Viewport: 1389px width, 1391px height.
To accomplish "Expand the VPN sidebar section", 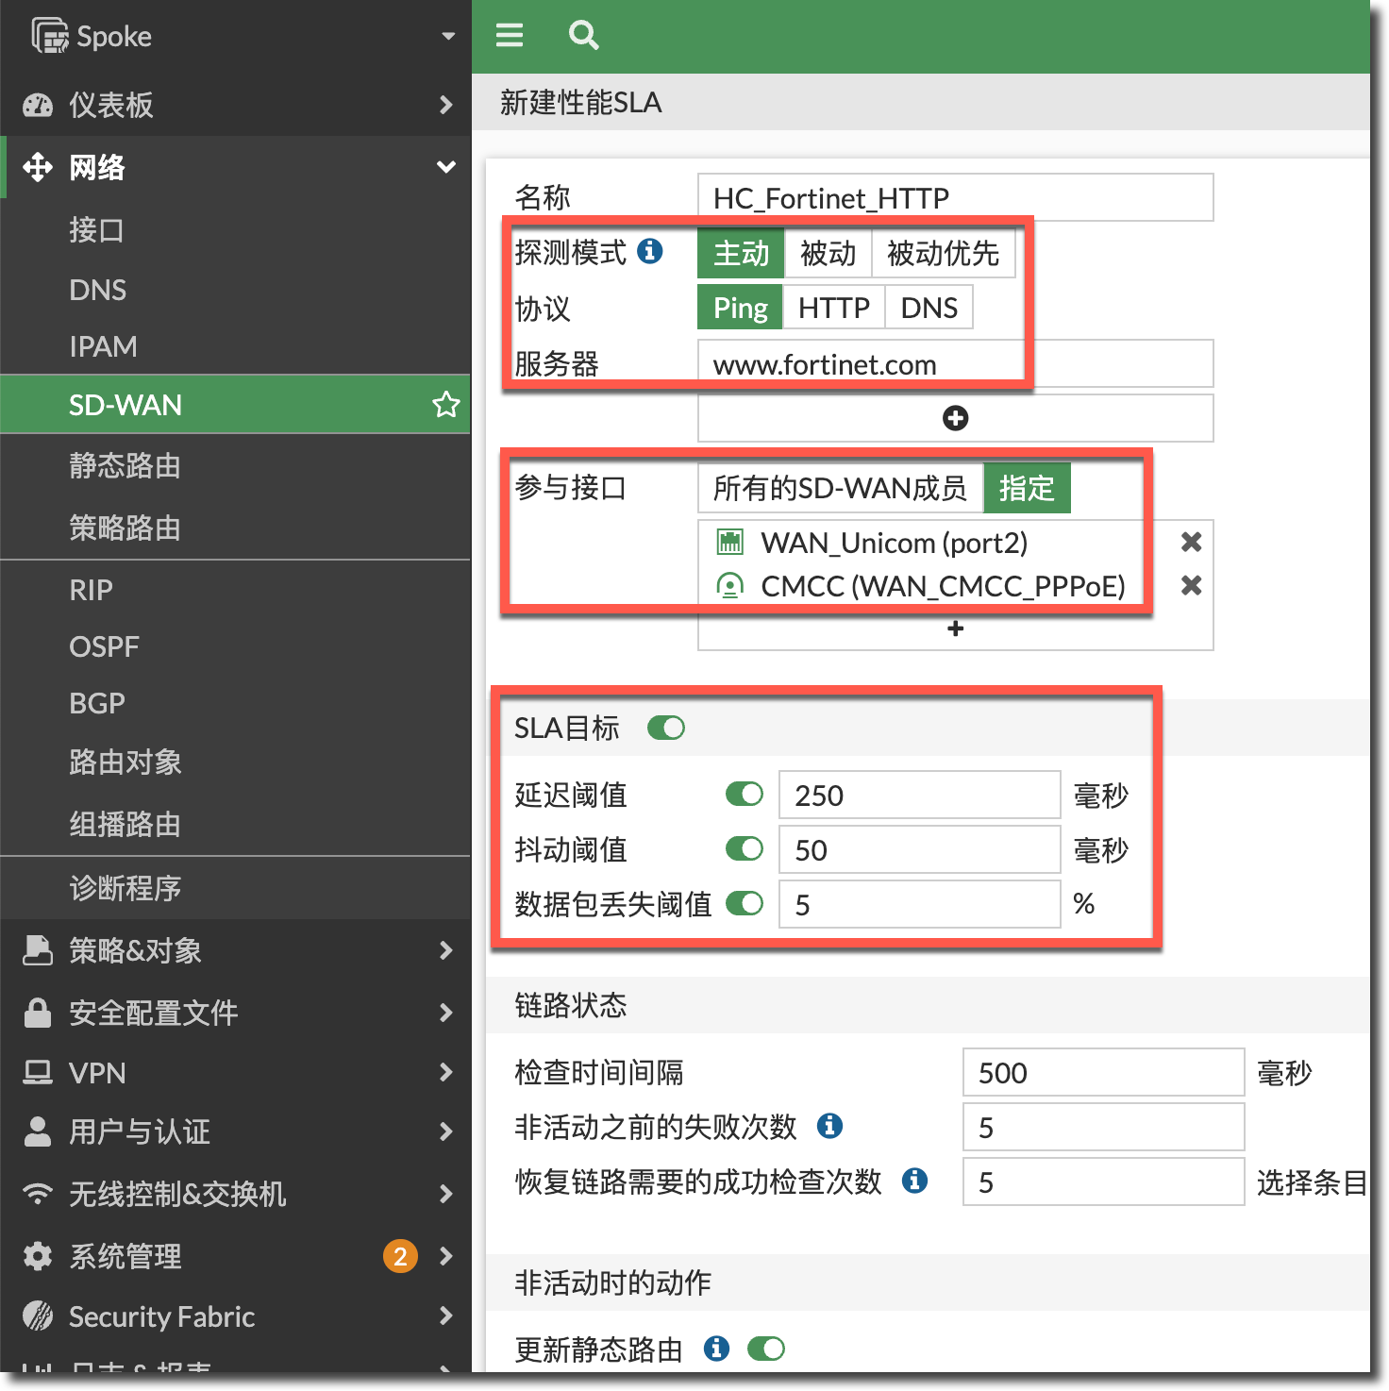I will pyautogui.click(x=236, y=1073).
